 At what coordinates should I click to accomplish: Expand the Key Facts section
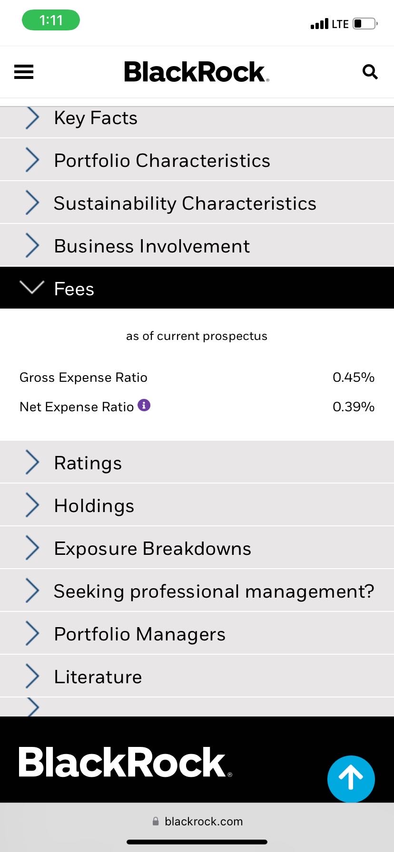point(197,118)
